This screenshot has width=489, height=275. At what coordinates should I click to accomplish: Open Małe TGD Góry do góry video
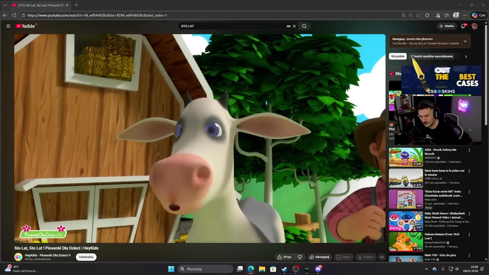point(440,255)
